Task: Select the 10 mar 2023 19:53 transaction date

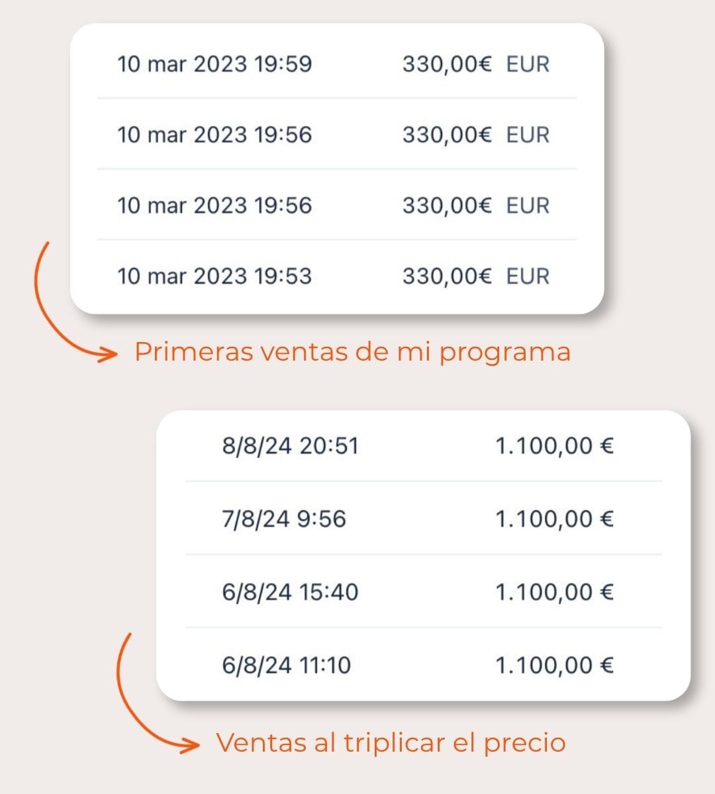Action: point(215,276)
